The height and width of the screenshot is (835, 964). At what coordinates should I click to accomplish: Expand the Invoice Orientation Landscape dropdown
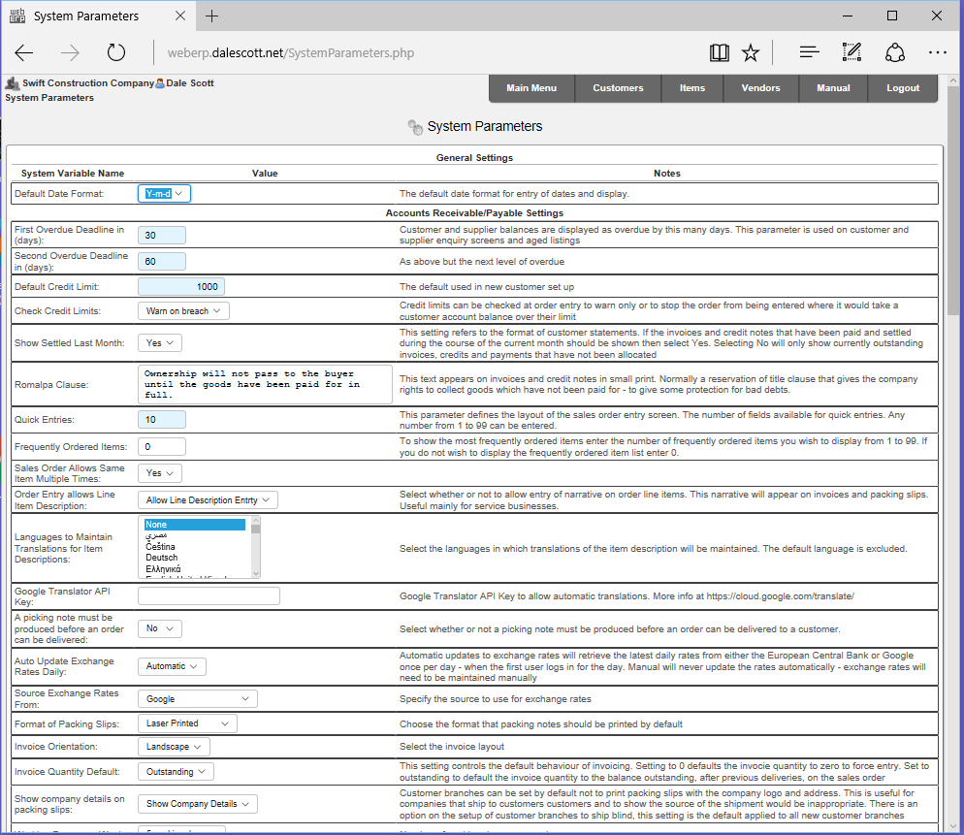(174, 747)
